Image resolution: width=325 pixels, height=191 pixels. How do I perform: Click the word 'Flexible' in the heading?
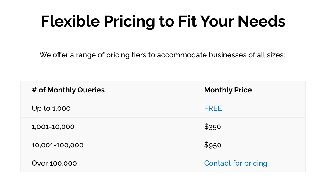(70, 21)
